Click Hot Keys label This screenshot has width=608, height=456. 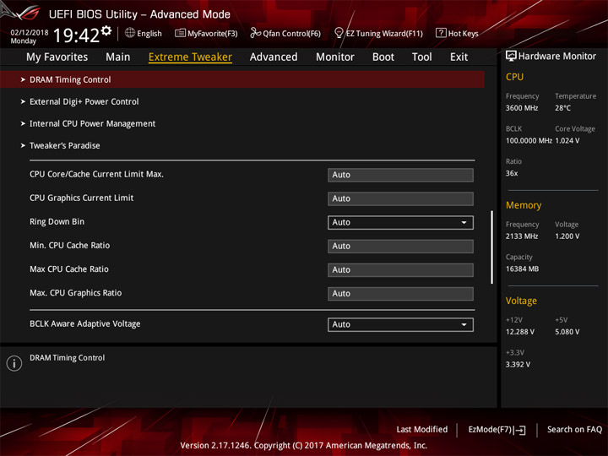pos(464,33)
